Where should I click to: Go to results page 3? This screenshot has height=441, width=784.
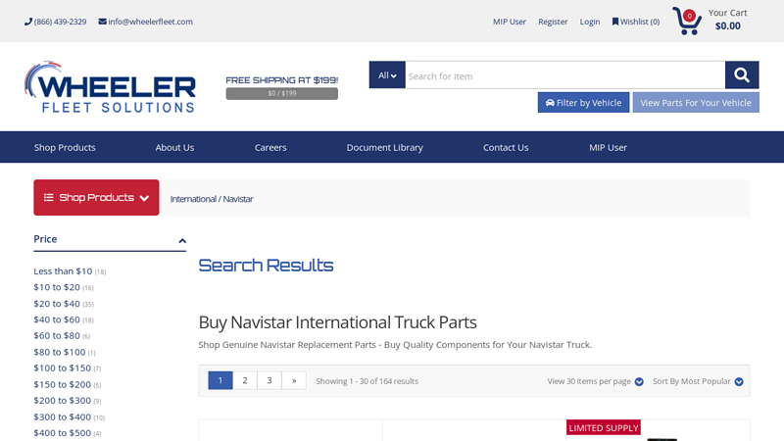point(269,380)
